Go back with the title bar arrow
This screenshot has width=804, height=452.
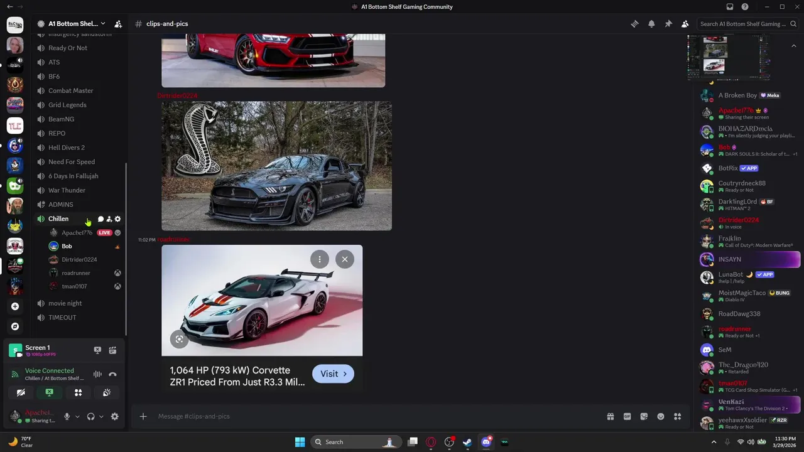[x=9, y=7]
